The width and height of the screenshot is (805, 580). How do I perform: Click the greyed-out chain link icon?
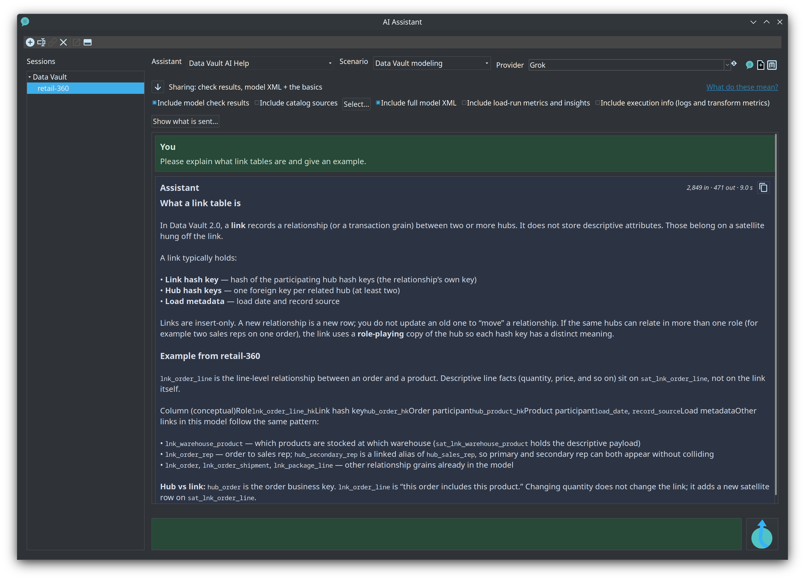[52, 42]
